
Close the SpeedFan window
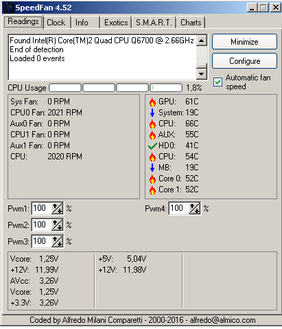tap(276, 8)
